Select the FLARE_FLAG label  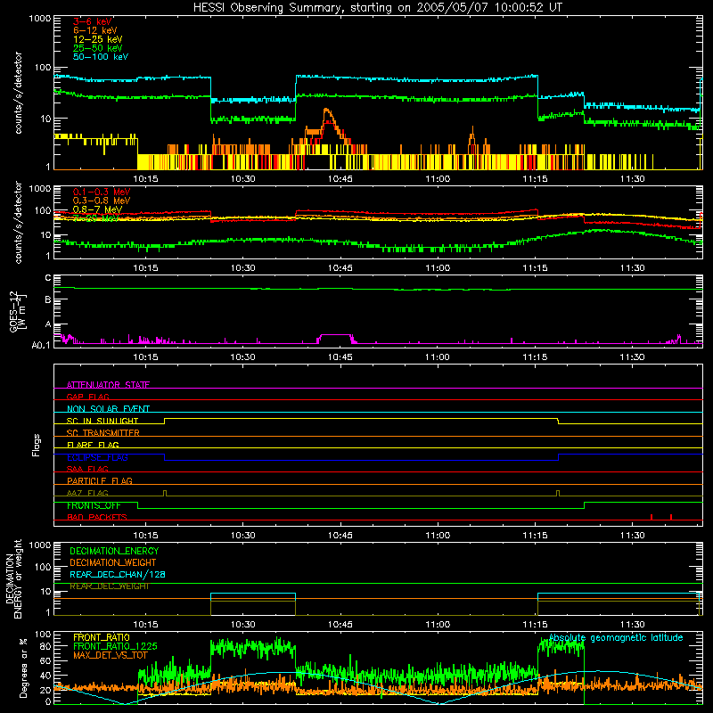93,445
